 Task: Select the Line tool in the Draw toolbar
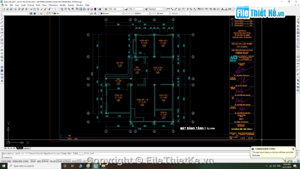pyautogui.click(x=2, y=19)
